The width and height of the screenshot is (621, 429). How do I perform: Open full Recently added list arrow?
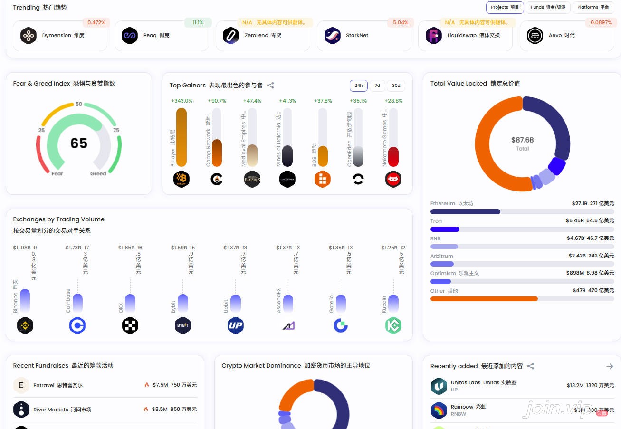(610, 366)
